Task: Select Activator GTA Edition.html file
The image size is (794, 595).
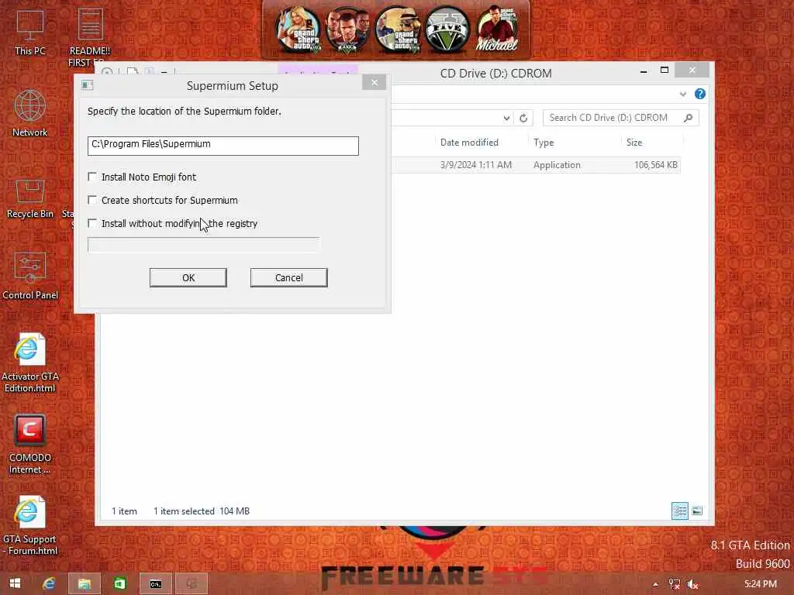Action: [30, 363]
